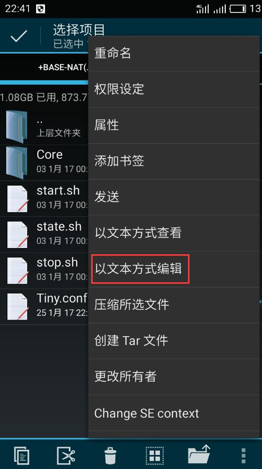
Task: Tap the checkmark confirm selection icon
Action: tap(19, 36)
